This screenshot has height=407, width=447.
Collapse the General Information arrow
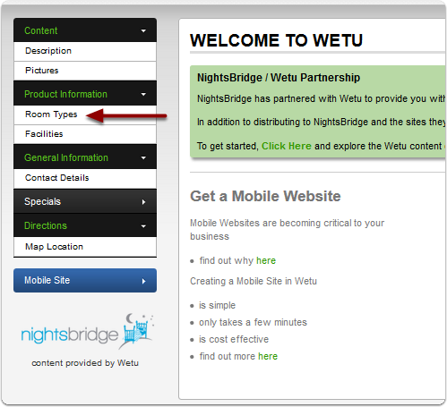click(x=143, y=158)
